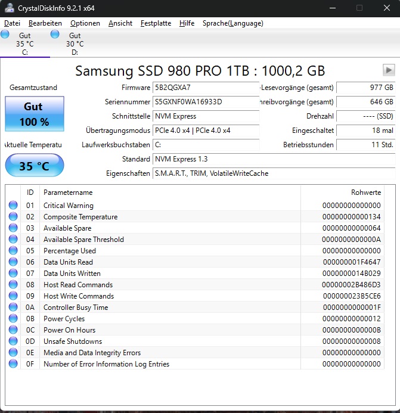Click status orb of Host Read Commands row
Image resolution: width=400 pixels, height=413 pixels.
[13, 284]
